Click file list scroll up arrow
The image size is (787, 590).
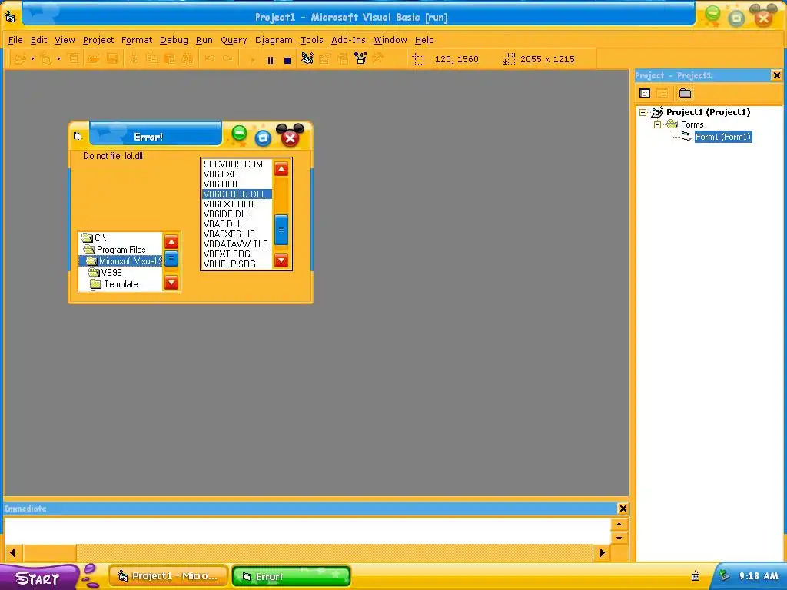[x=281, y=169]
